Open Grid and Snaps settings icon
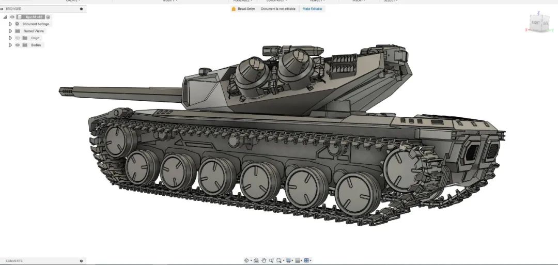The width and height of the screenshot is (558, 265). 298,261
